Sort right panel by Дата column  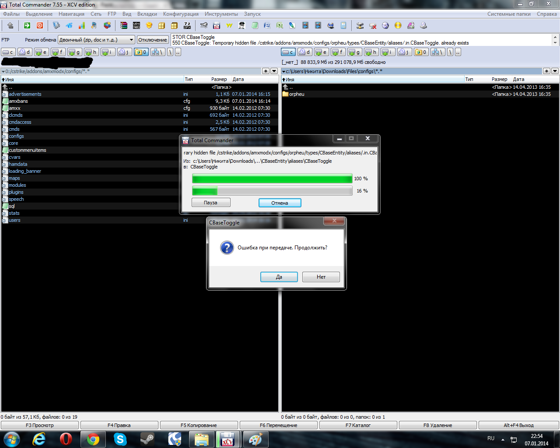[535, 80]
